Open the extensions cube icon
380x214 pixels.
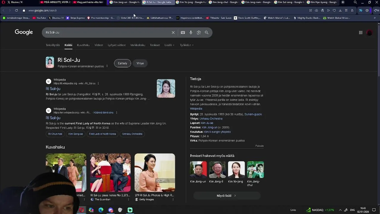pos(367,10)
